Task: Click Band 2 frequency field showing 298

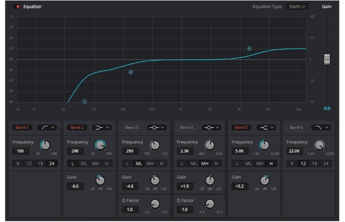Action: 75,151
